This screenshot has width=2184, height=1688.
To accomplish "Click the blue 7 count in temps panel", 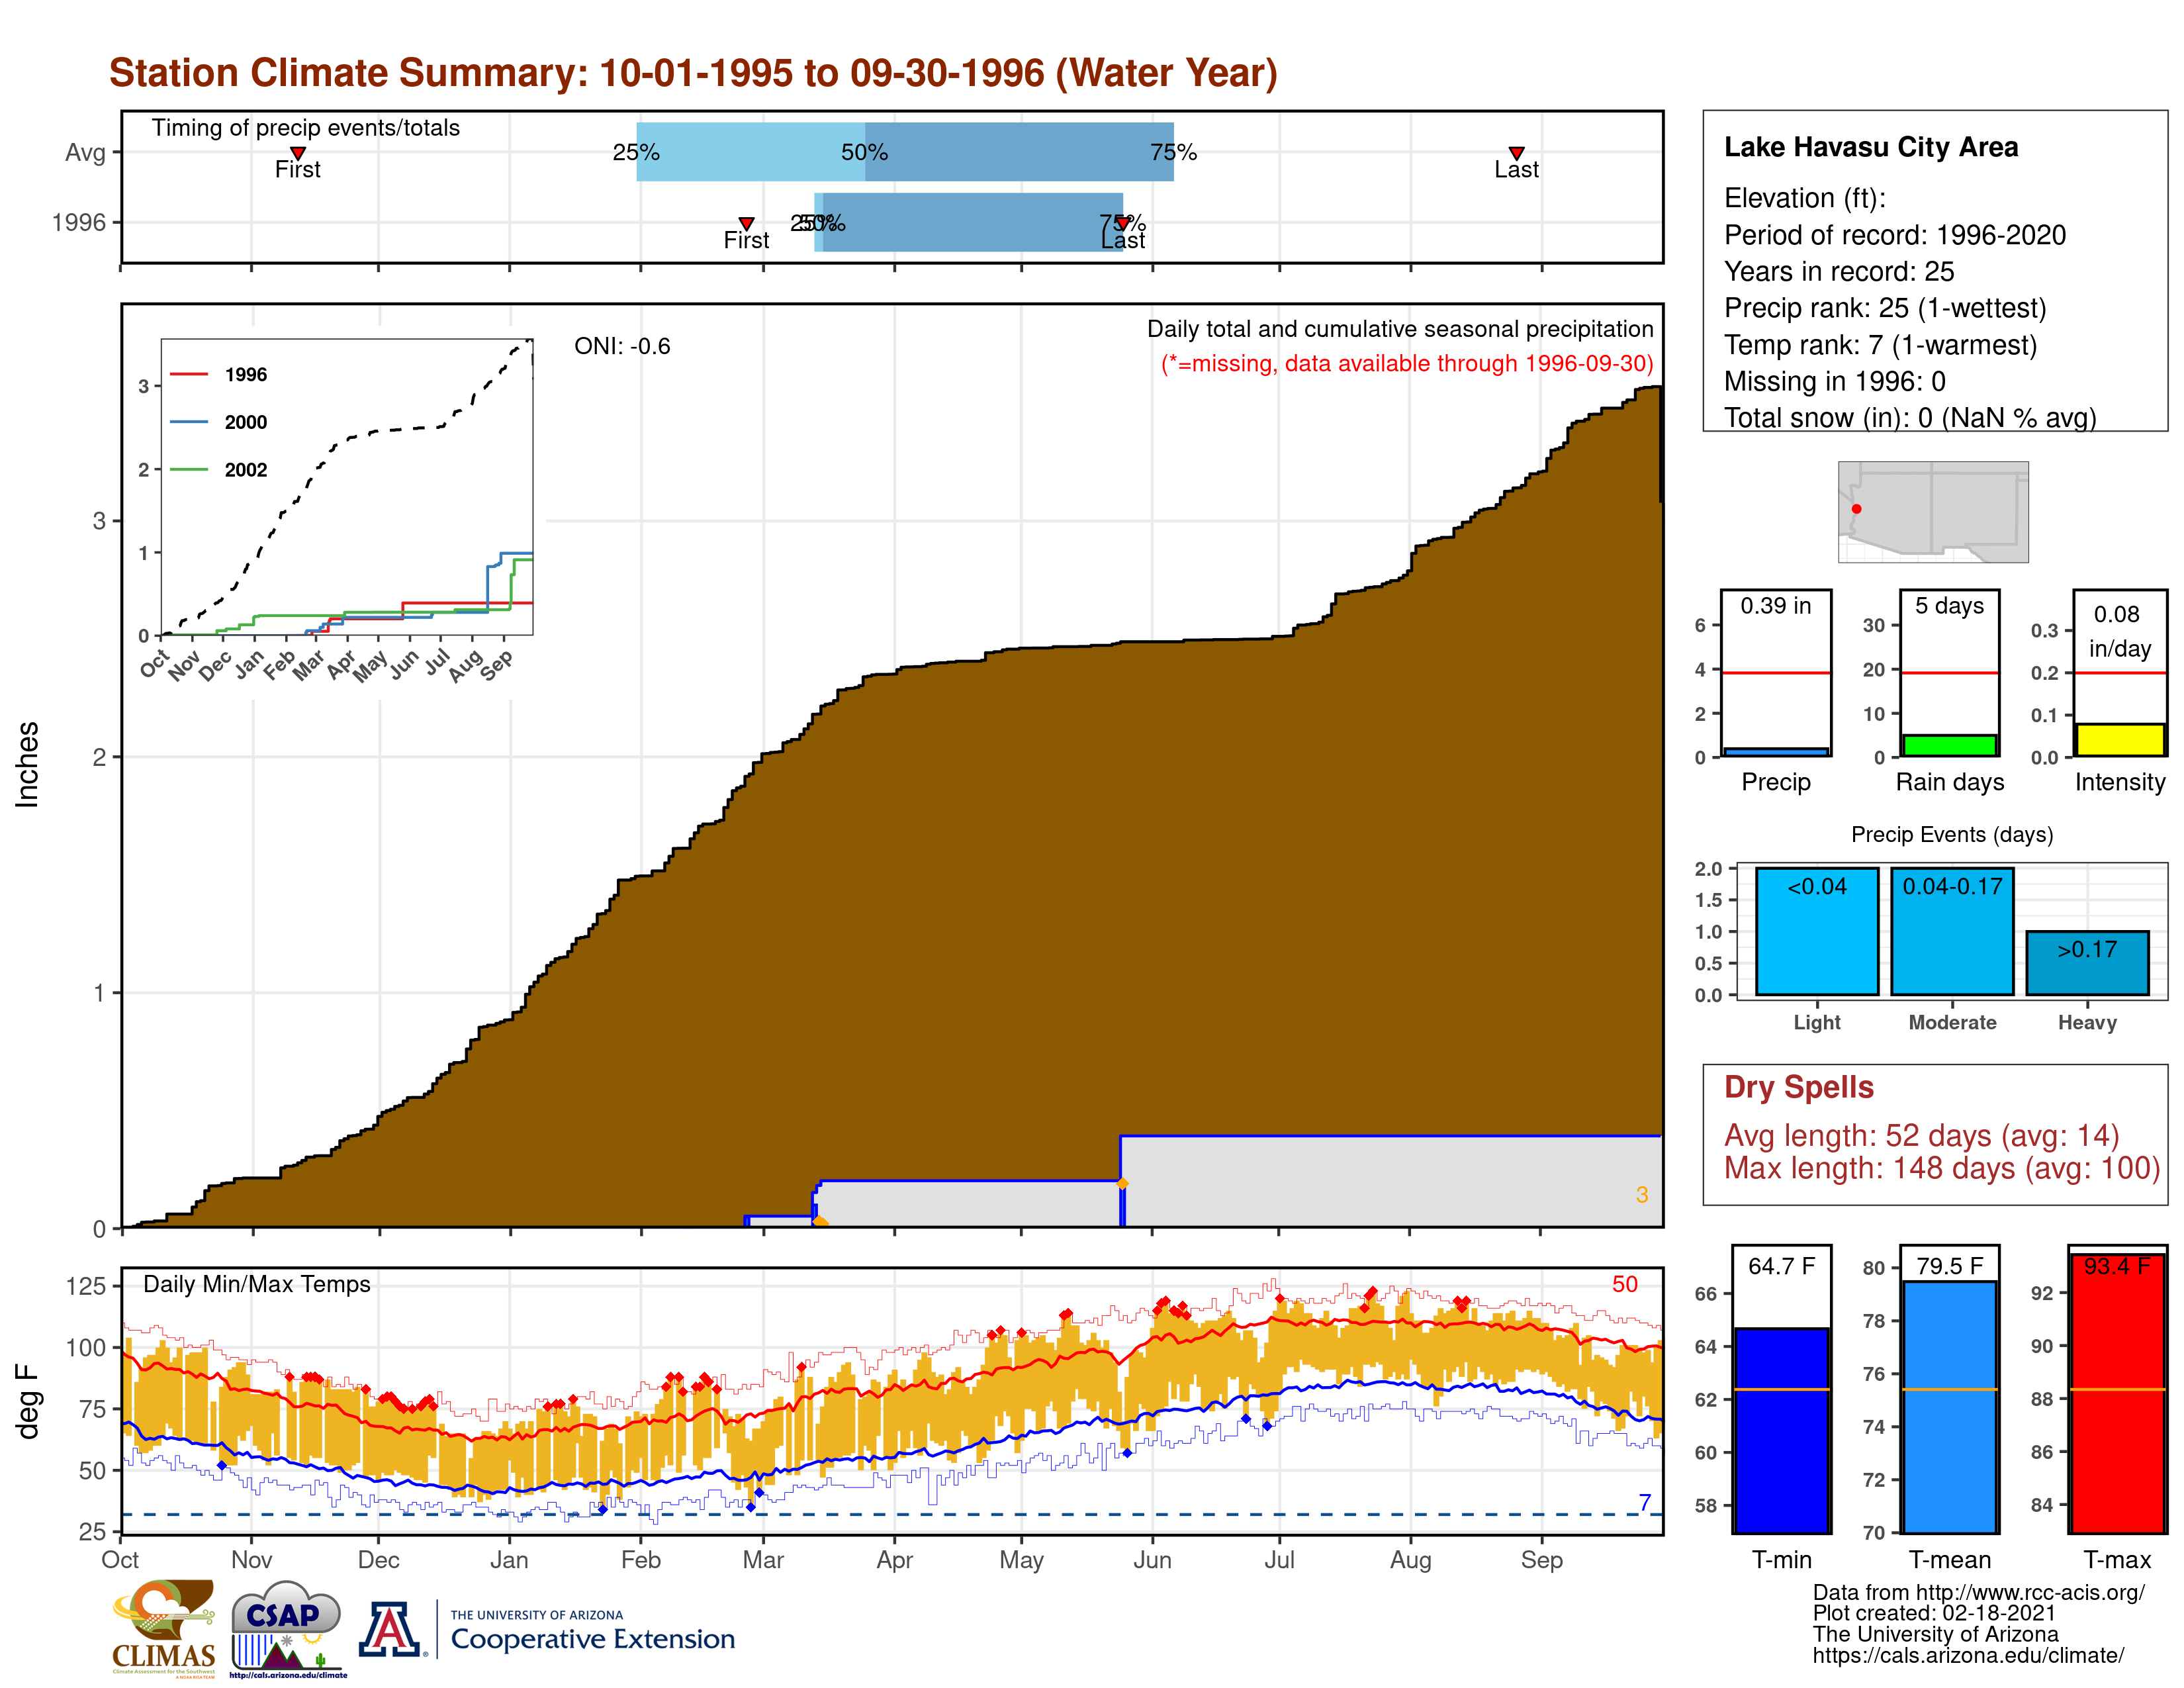I will click(1645, 1502).
